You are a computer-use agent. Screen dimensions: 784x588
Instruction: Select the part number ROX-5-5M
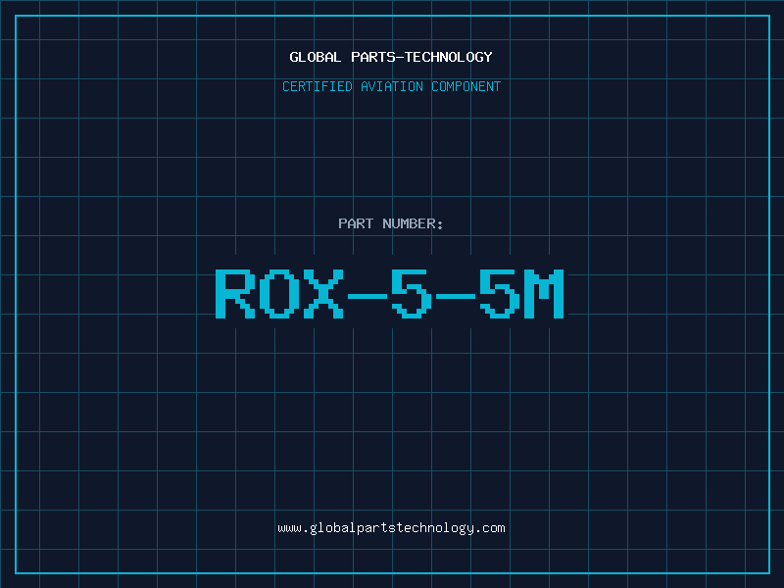pos(390,293)
